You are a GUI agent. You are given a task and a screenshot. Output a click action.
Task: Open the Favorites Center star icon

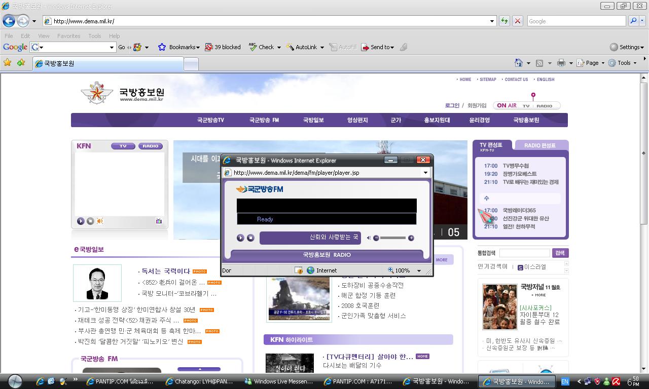[8, 62]
